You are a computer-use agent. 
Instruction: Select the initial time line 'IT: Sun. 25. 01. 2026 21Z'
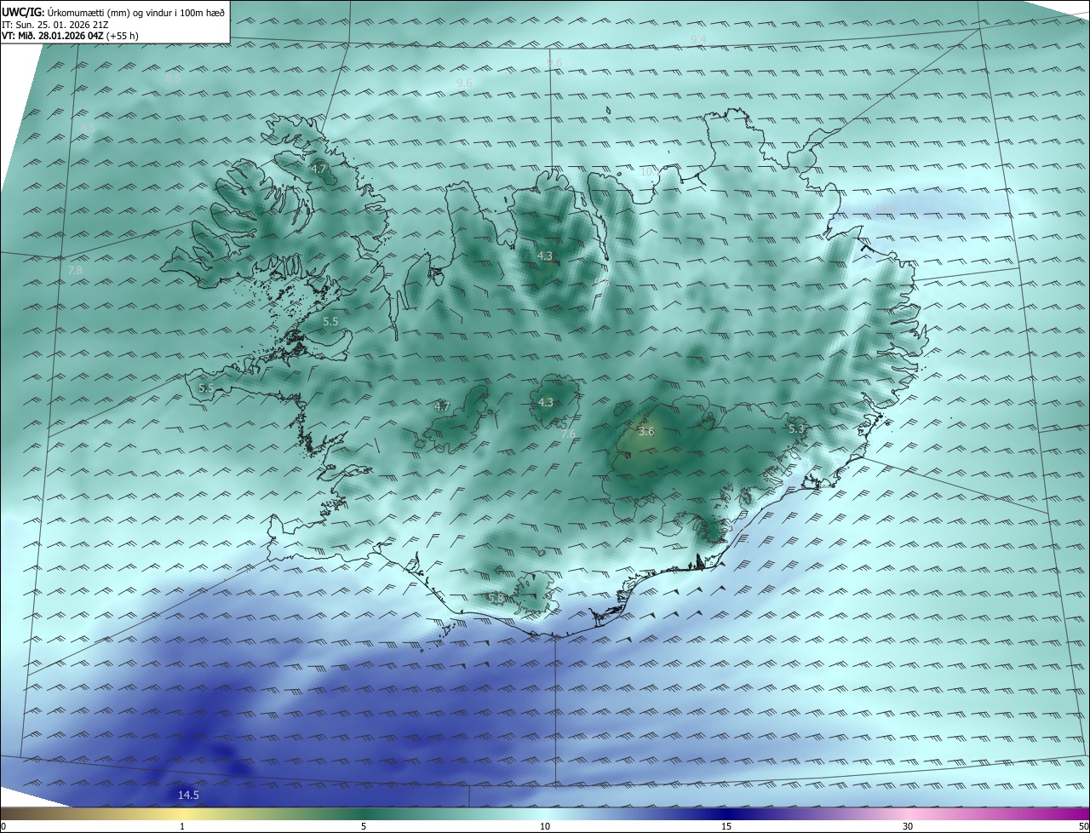pyautogui.click(x=54, y=25)
